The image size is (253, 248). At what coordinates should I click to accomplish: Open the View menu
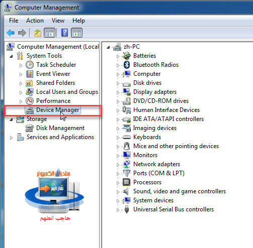pyautogui.click(x=58, y=21)
